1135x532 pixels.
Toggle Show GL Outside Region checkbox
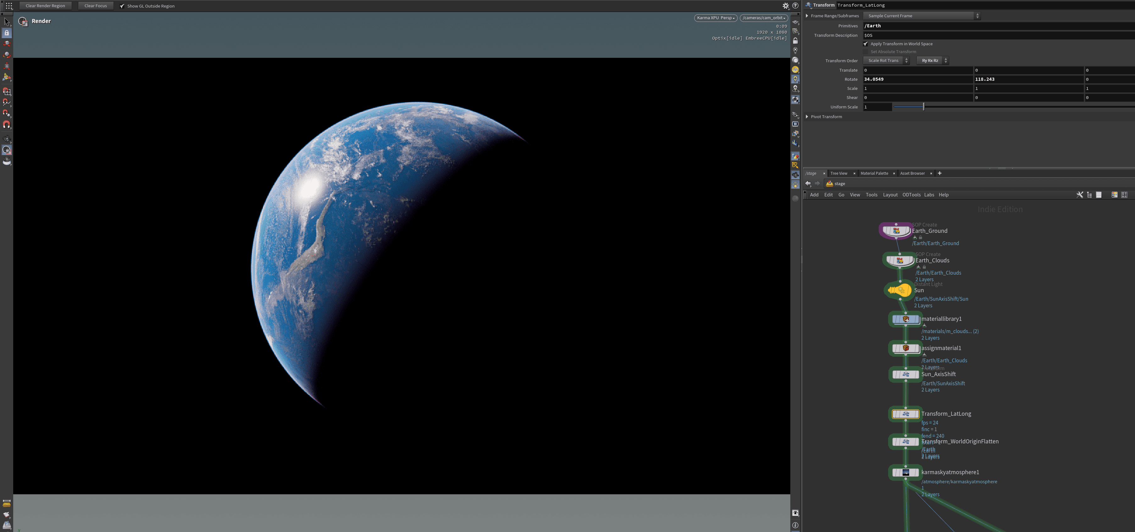click(122, 6)
